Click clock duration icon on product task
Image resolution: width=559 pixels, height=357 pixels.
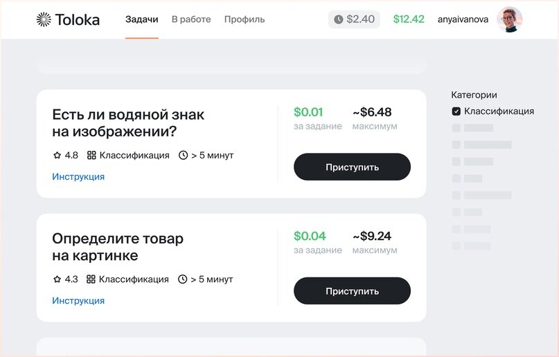coord(183,280)
